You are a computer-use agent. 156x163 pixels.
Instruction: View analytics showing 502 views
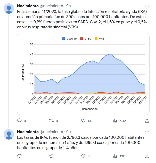116,120
